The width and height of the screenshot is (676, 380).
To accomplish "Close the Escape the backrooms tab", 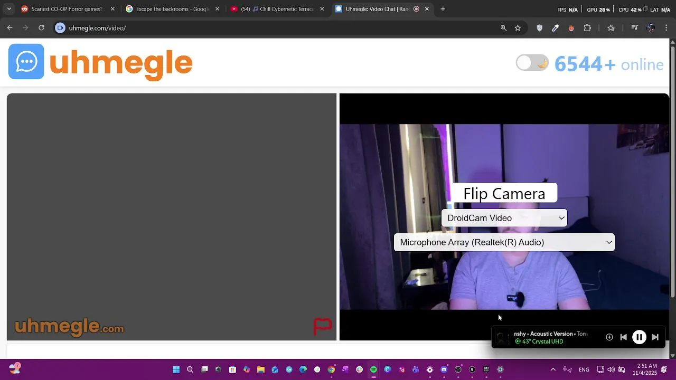I will coord(217,9).
